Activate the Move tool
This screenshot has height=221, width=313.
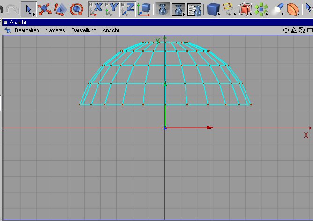[44, 8]
